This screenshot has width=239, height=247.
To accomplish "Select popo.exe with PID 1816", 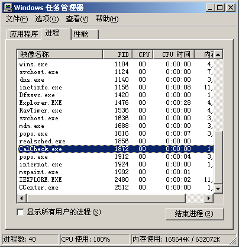I will pyautogui.click(x=116, y=133).
